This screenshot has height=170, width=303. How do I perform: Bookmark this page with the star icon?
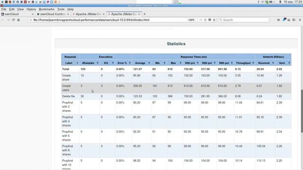(214, 20)
